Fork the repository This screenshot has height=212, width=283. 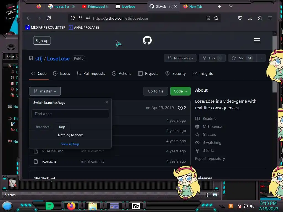pyautogui.click(x=212, y=58)
